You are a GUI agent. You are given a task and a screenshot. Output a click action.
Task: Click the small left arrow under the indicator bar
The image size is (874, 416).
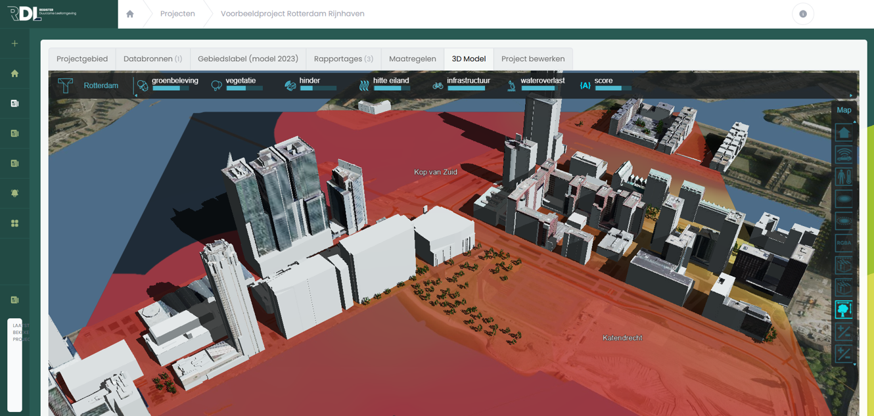136,96
